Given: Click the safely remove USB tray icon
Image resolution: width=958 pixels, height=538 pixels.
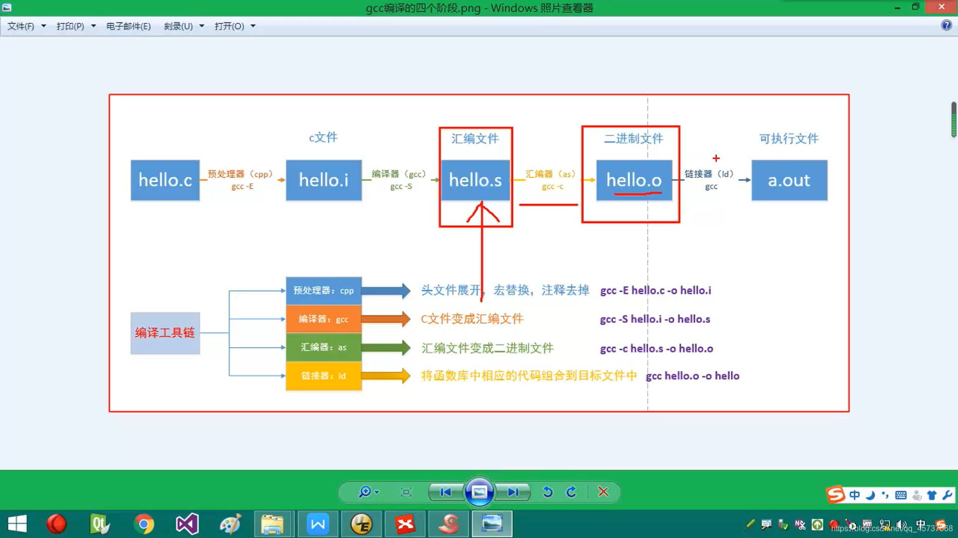Looking at the screenshot, I should coord(783,525).
